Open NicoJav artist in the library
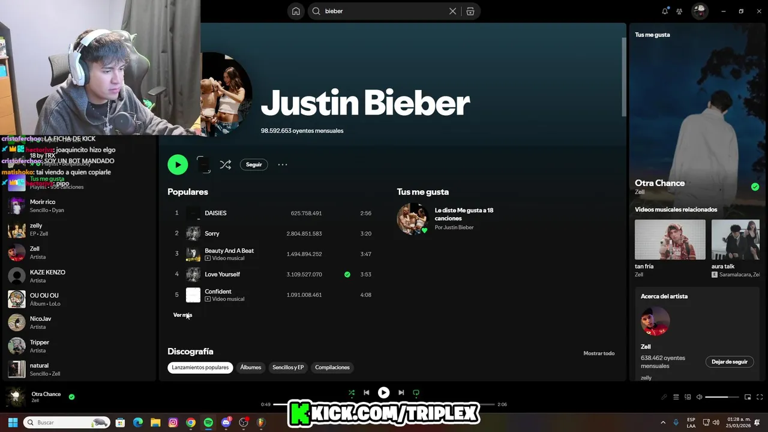This screenshot has width=768, height=432. pyautogui.click(x=78, y=322)
